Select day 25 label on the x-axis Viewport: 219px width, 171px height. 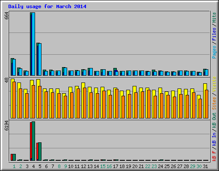point(167,166)
